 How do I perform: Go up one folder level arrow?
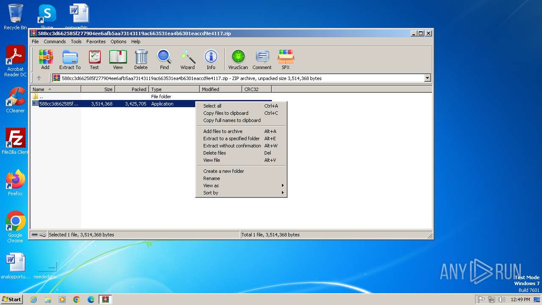click(x=39, y=78)
